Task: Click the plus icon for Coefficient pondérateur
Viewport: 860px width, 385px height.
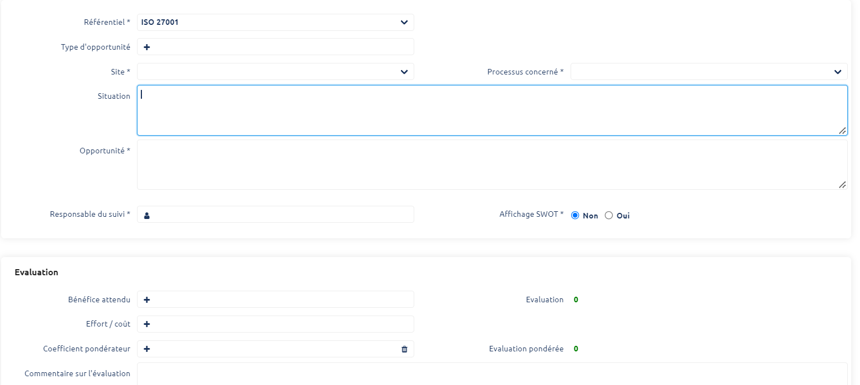Action: pyautogui.click(x=147, y=349)
